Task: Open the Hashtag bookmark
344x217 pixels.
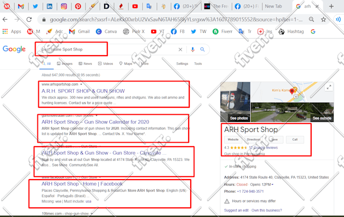Action: click(291, 31)
